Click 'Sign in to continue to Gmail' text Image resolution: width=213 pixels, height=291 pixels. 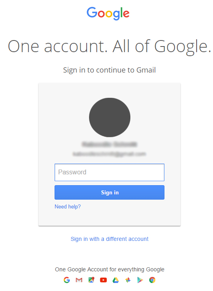110,70
